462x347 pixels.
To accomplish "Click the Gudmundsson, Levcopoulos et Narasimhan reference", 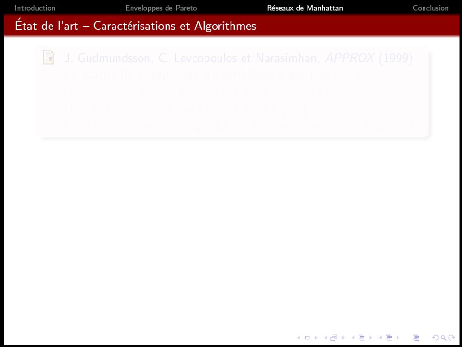I will pos(239,58).
